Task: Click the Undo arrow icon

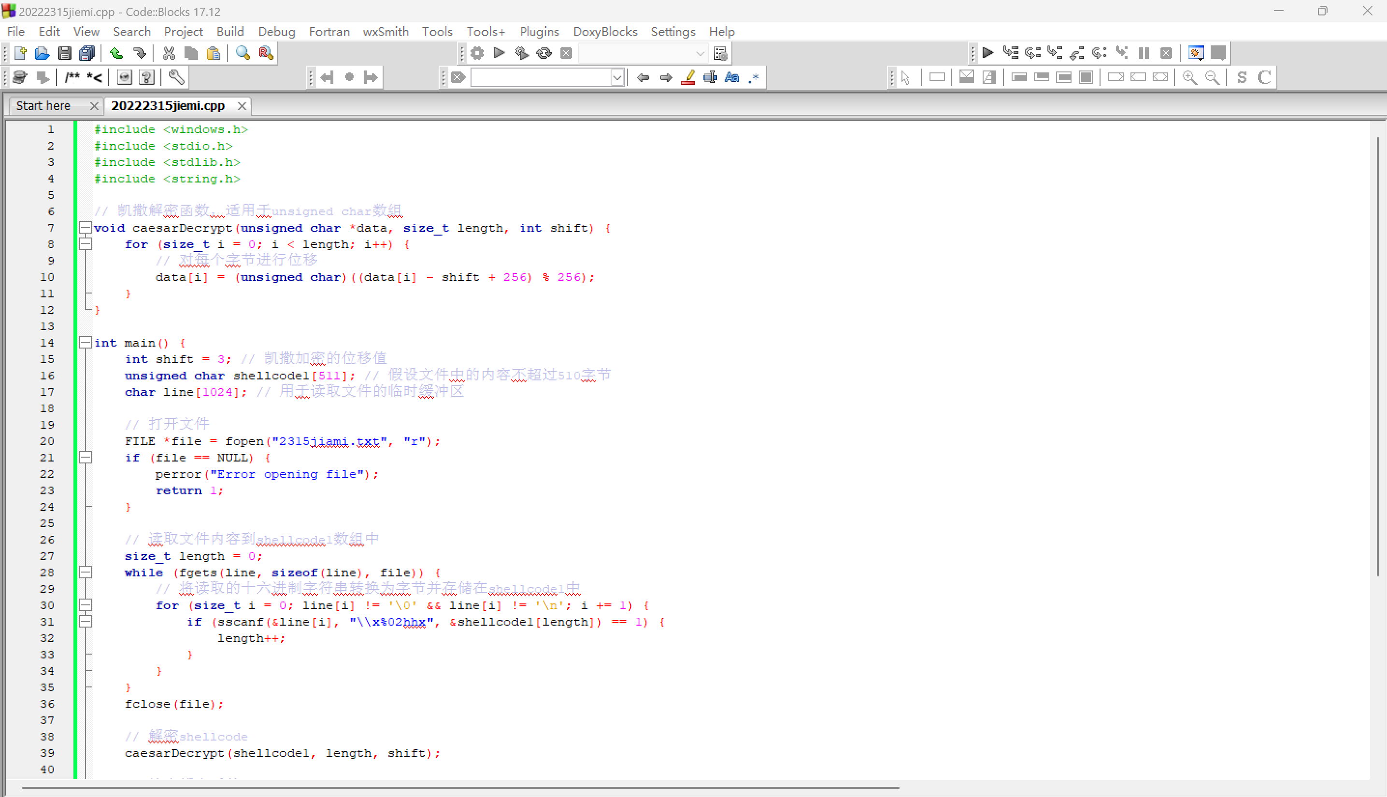Action: [115, 53]
